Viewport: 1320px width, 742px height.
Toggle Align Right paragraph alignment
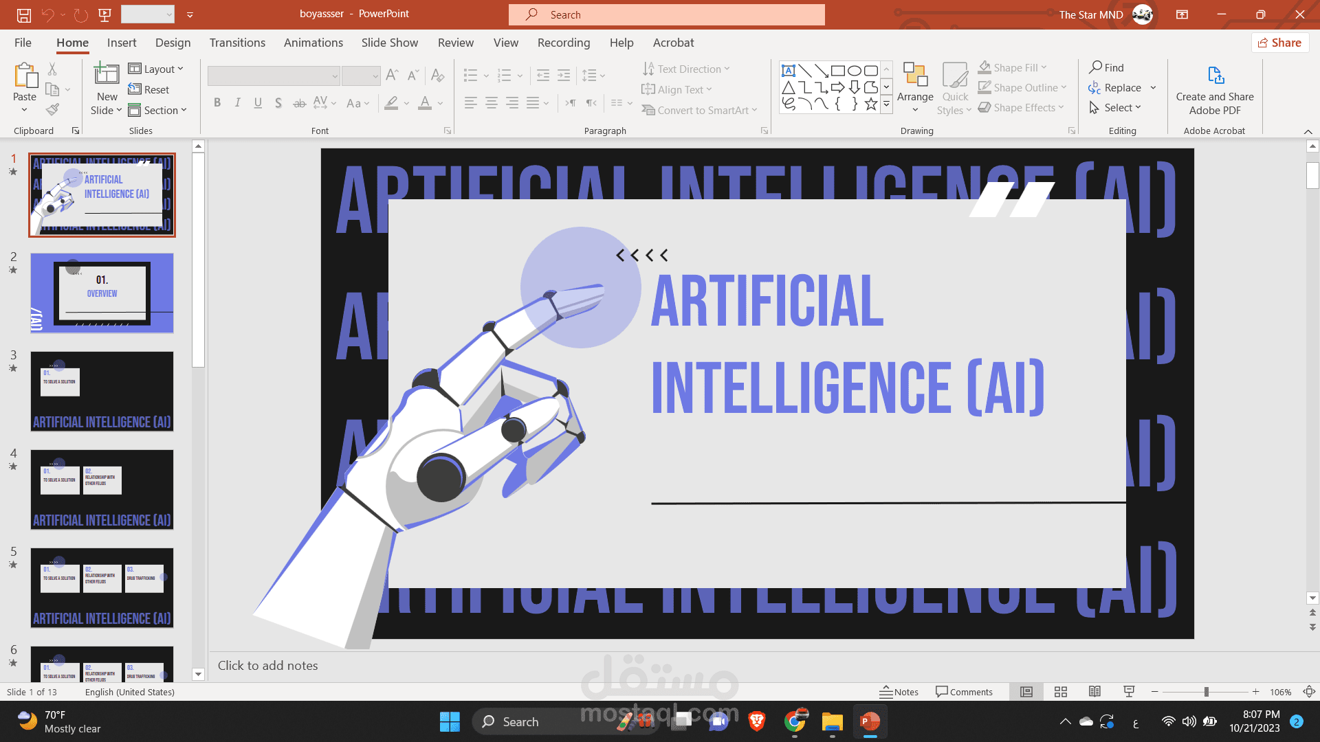pos(512,103)
